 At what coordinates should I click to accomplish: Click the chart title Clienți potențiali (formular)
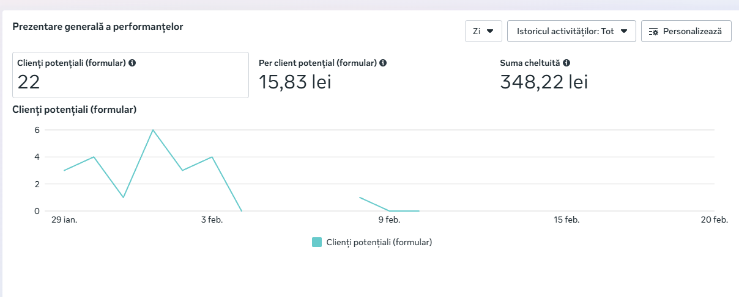click(x=74, y=110)
